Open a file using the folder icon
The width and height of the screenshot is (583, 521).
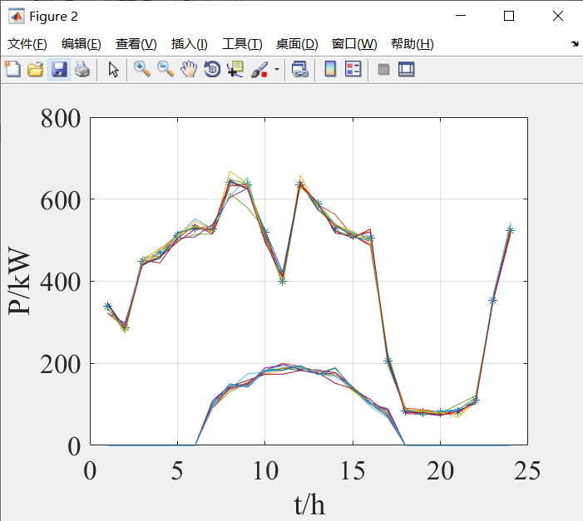(x=35, y=70)
